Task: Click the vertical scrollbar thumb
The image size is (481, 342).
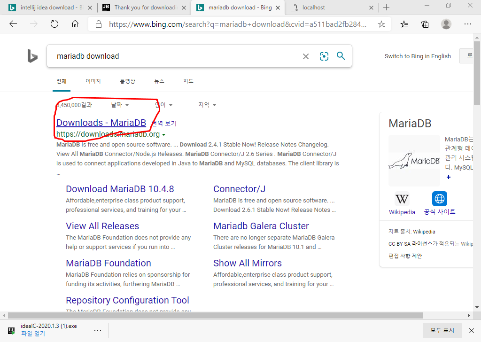Action: (477, 74)
